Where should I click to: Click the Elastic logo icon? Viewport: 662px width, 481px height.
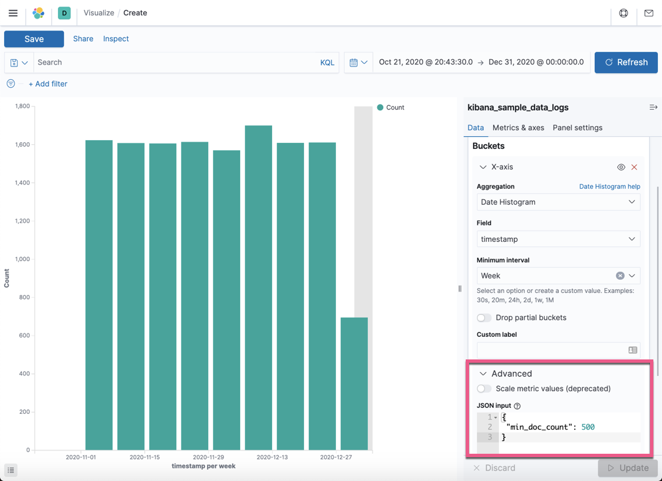(39, 13)
